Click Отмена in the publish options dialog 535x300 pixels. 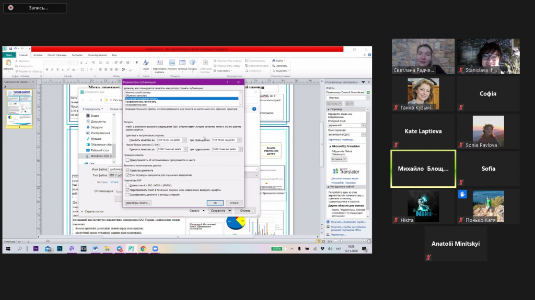(x=234, y=203)
